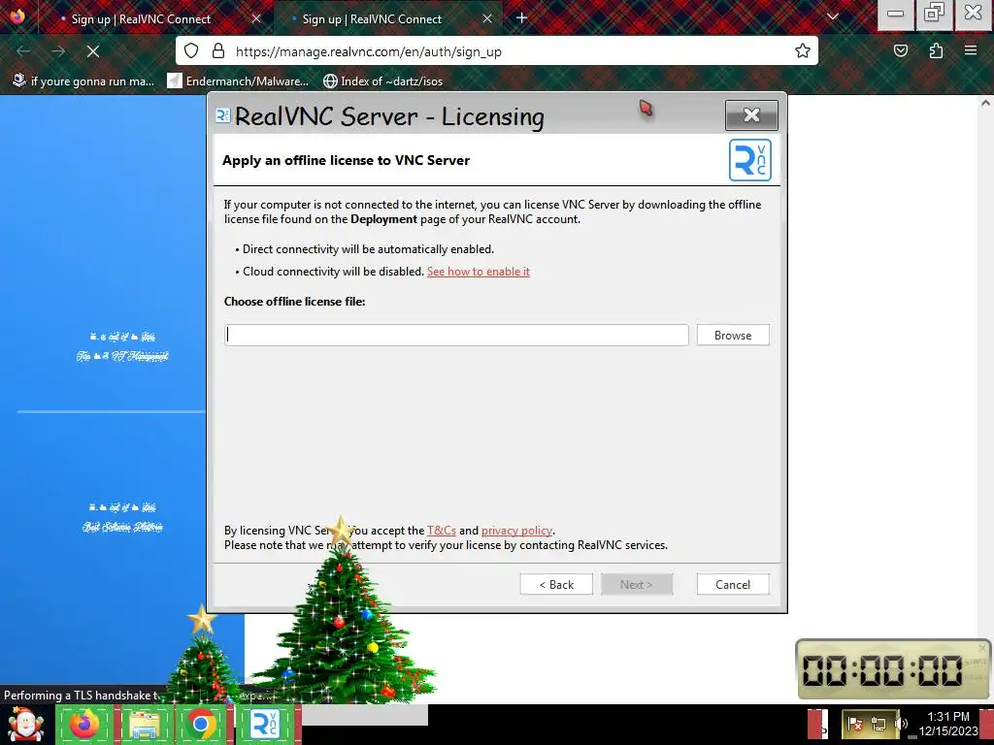
Task: Launch Google Chrome from the taskbar
Action: [201, 725]
